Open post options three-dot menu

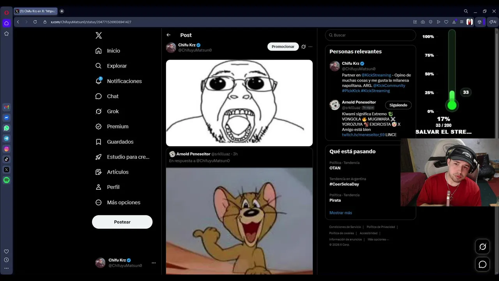310,47
